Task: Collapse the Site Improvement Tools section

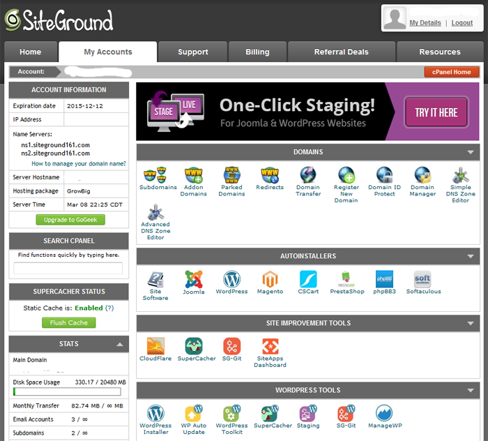Action: [471, 324]
